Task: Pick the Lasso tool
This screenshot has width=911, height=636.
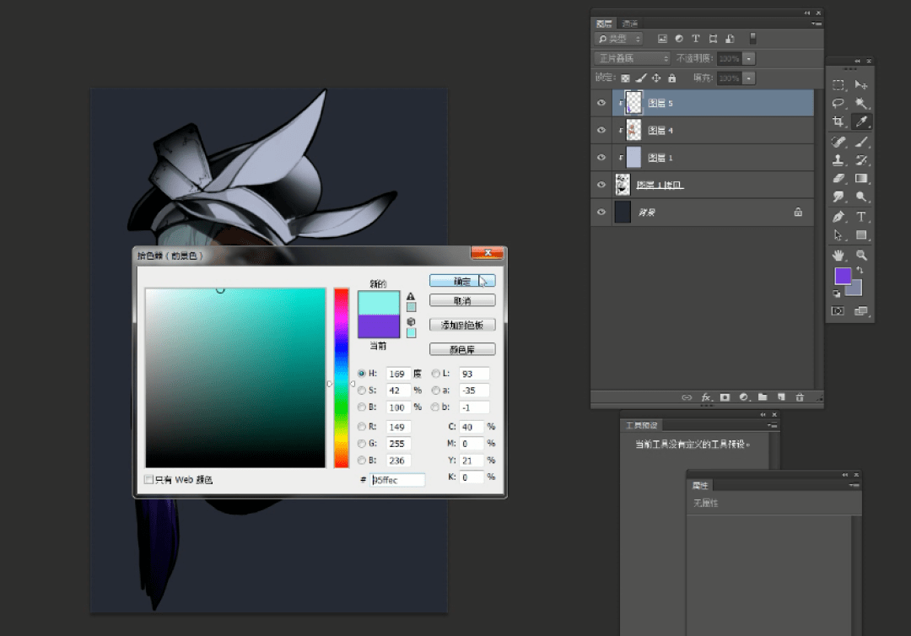Action: tap(838, 103)
